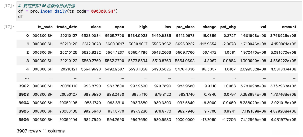
Task: Click the '3907 rows × 11 columns' summary text
Action: (41, 131)
